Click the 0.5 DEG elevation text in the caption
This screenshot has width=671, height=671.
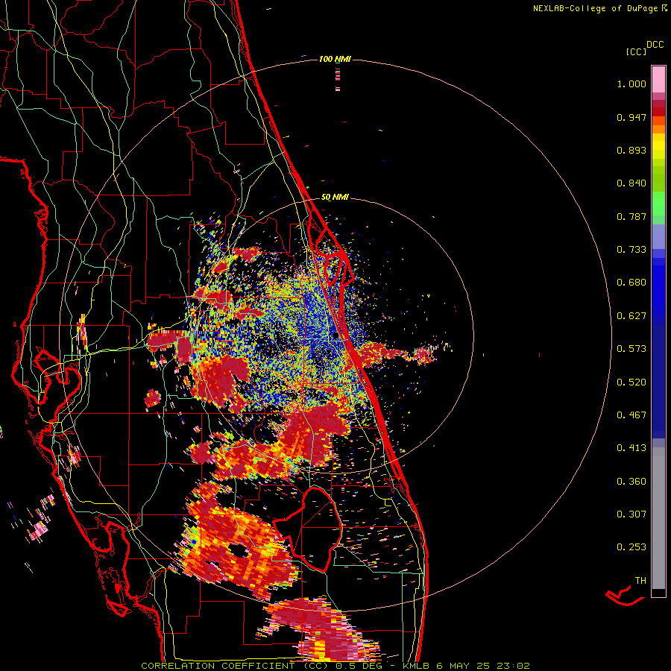tap(360, 666)
